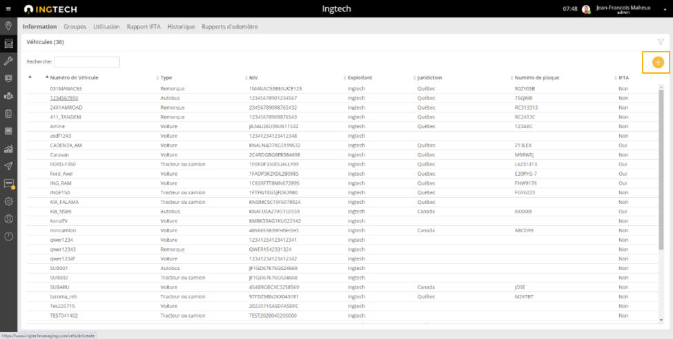The width and height of the screenshot is (673, 339).
Task: Open the settings gear in sidebar
Action: [x=8, y=201]
